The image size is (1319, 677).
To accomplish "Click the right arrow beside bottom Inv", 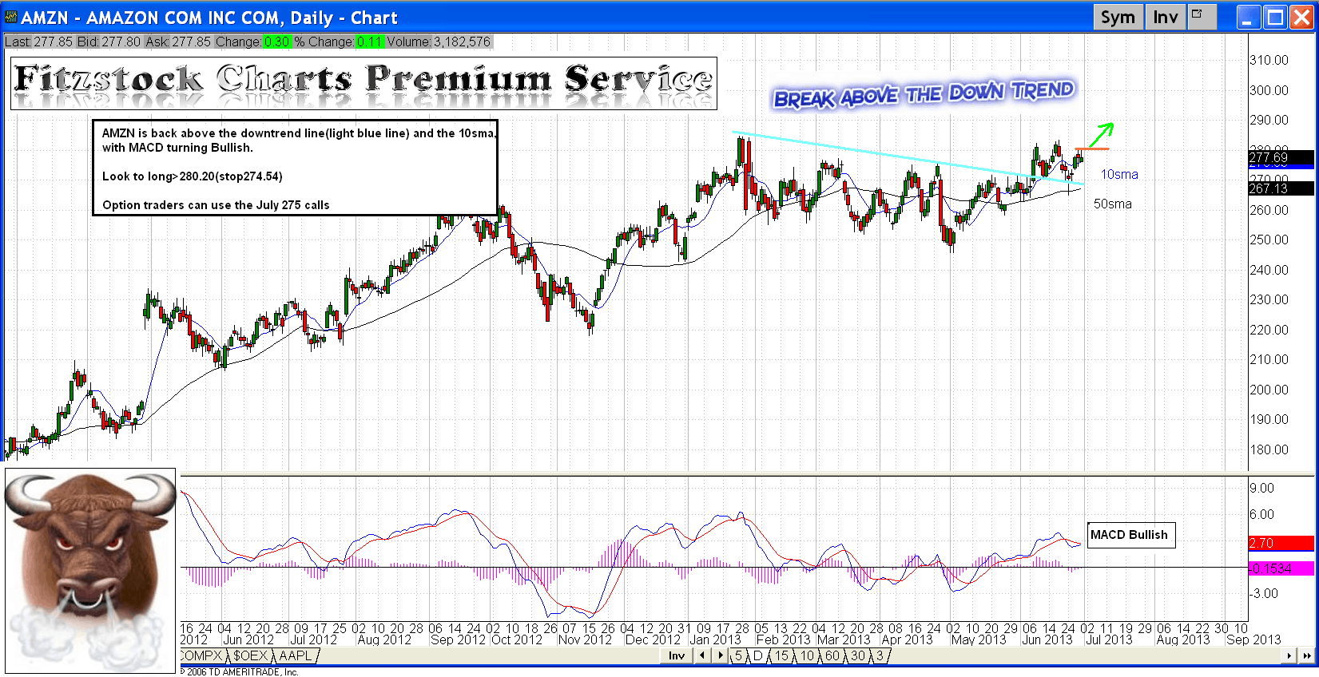I will tap(720, 655).
